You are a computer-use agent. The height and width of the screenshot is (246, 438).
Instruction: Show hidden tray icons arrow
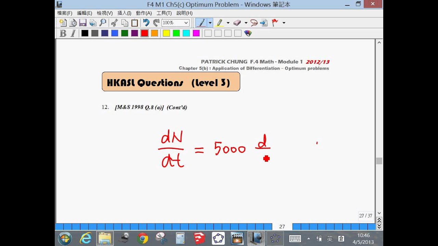[309, 238]
